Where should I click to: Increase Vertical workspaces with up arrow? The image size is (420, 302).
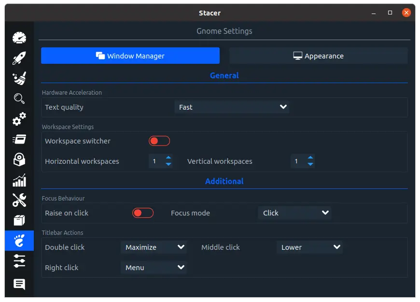click(x=310, y=158)
